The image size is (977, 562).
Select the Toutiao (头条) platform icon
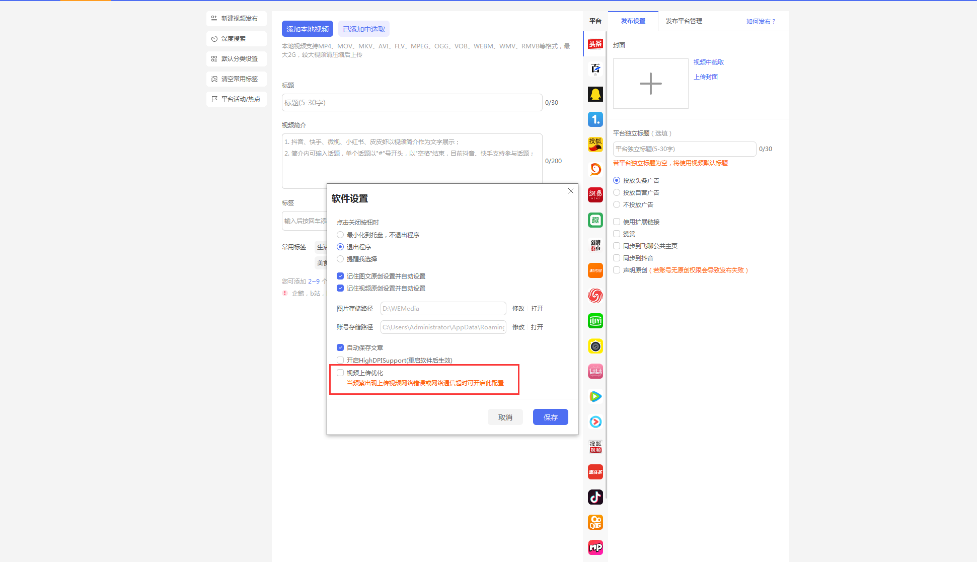point(595,44)
